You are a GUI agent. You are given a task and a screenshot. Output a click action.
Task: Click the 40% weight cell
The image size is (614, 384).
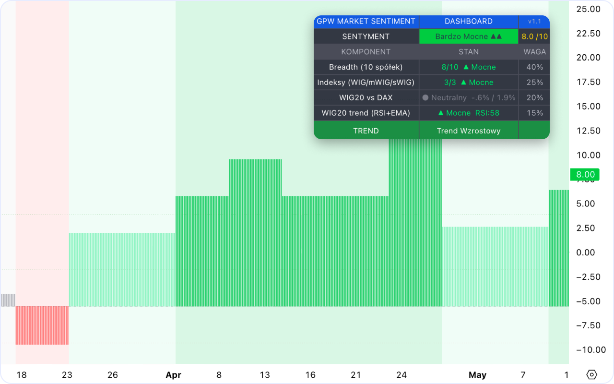click(x=534, y=67)
